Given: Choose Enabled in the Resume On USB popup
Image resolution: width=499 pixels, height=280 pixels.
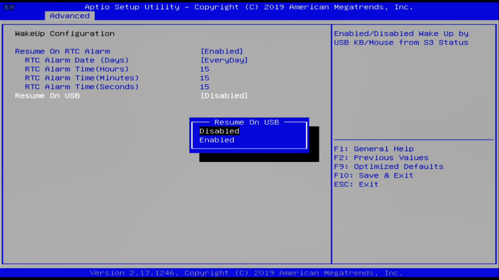Looking at the screenshot, I should pyautogui.click(x=217, y=140).
